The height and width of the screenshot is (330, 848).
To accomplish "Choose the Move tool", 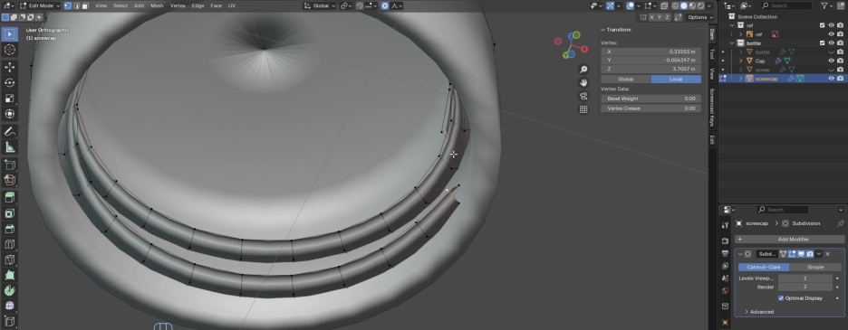I will pos(9,67).
